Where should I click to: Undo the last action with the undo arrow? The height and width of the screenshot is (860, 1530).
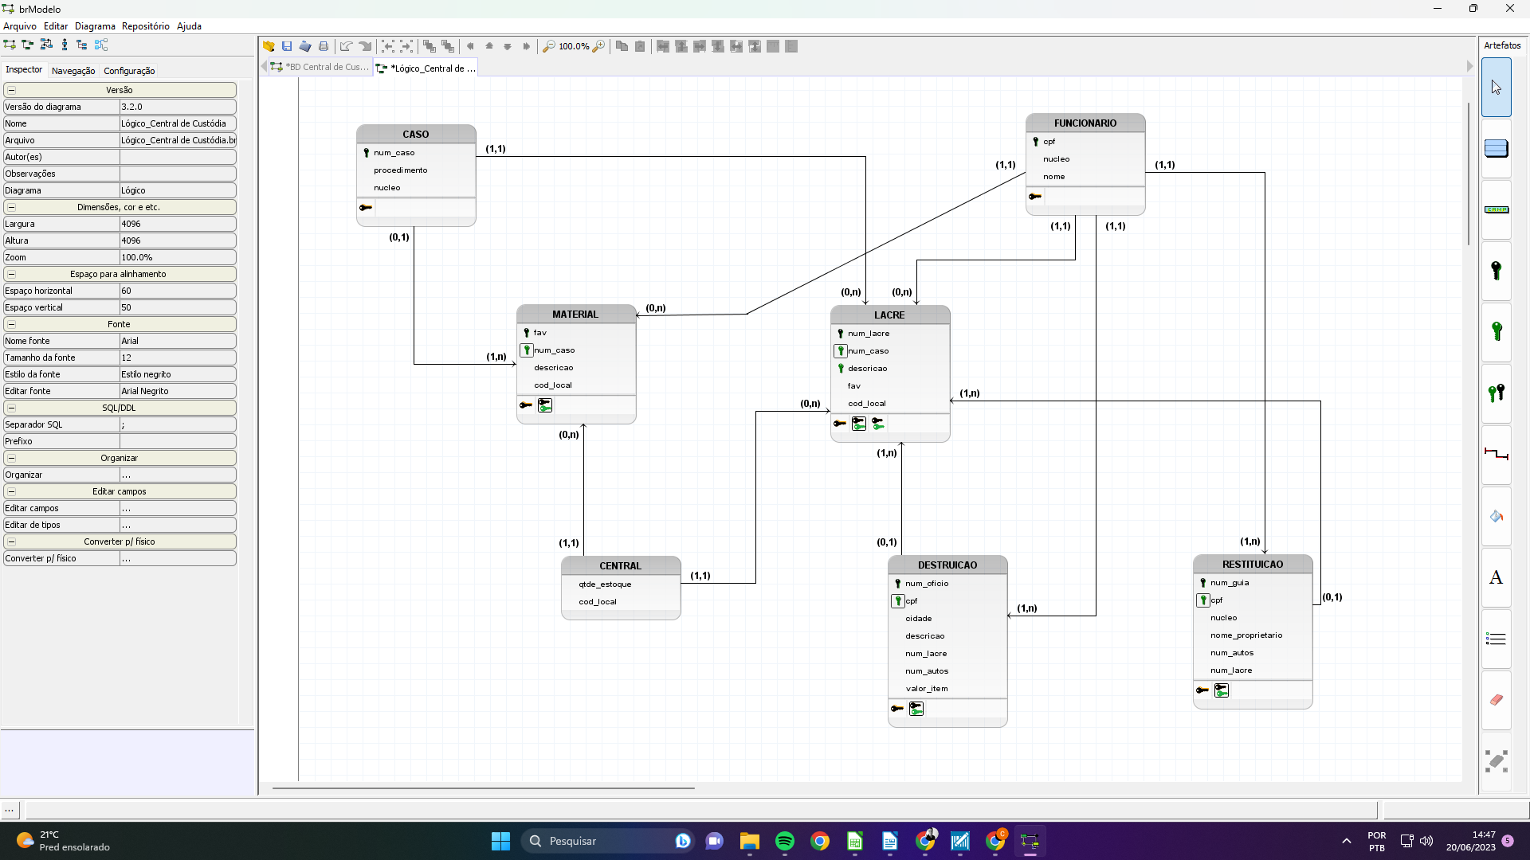point(346,46)
